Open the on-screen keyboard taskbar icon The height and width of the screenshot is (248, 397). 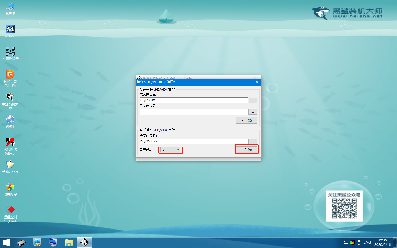coord(53,242)
